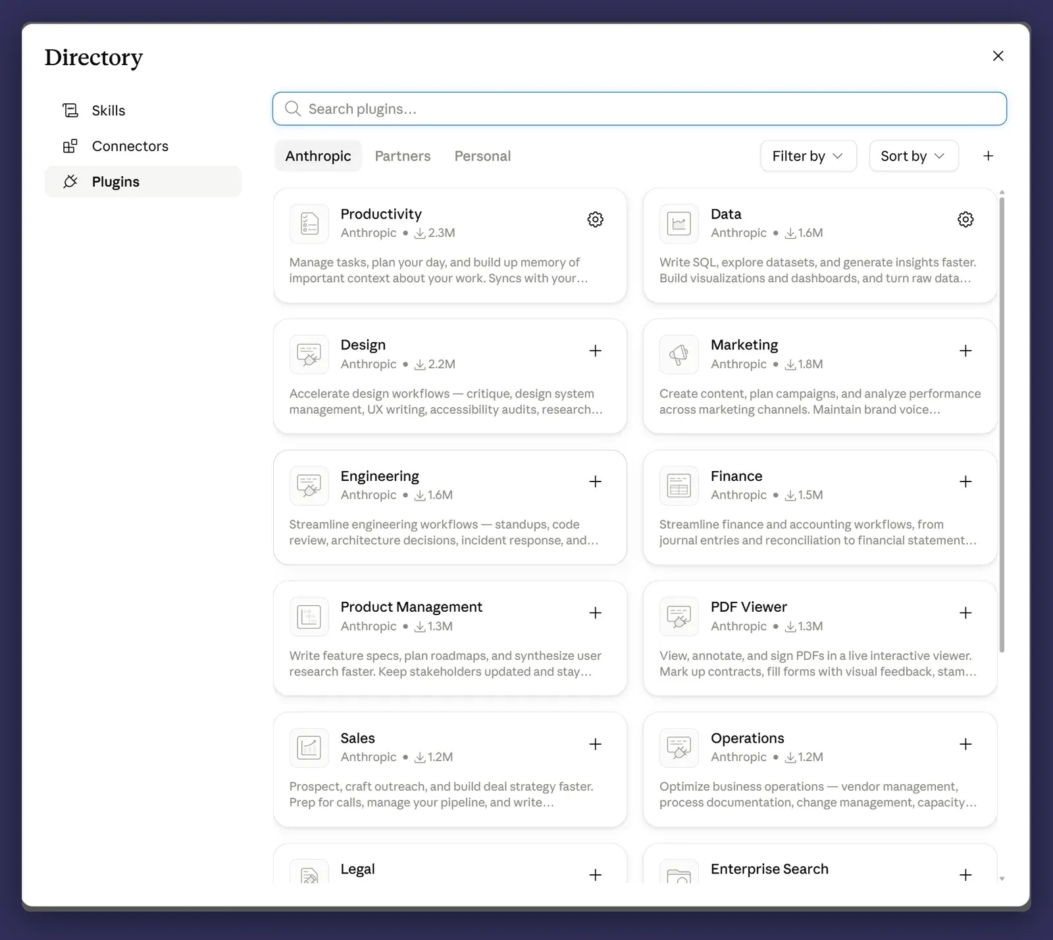Image resolution: width=1053 pixels, height=940 pixels.
Task: Click the search magnifier icon
Action: coord(293,109)
